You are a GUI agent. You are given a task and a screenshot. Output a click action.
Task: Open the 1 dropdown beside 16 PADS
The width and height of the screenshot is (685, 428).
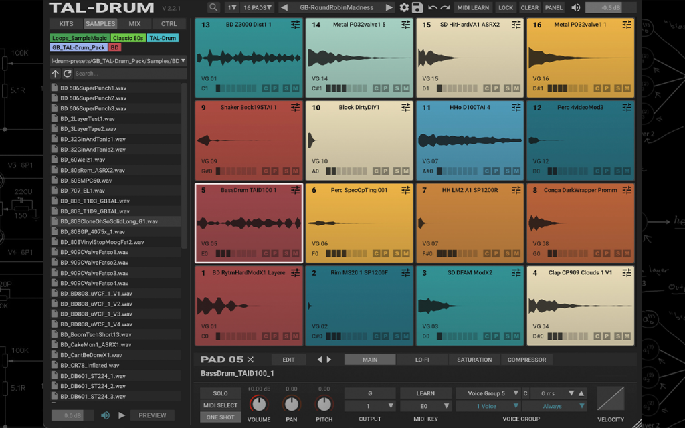(232, 7)
